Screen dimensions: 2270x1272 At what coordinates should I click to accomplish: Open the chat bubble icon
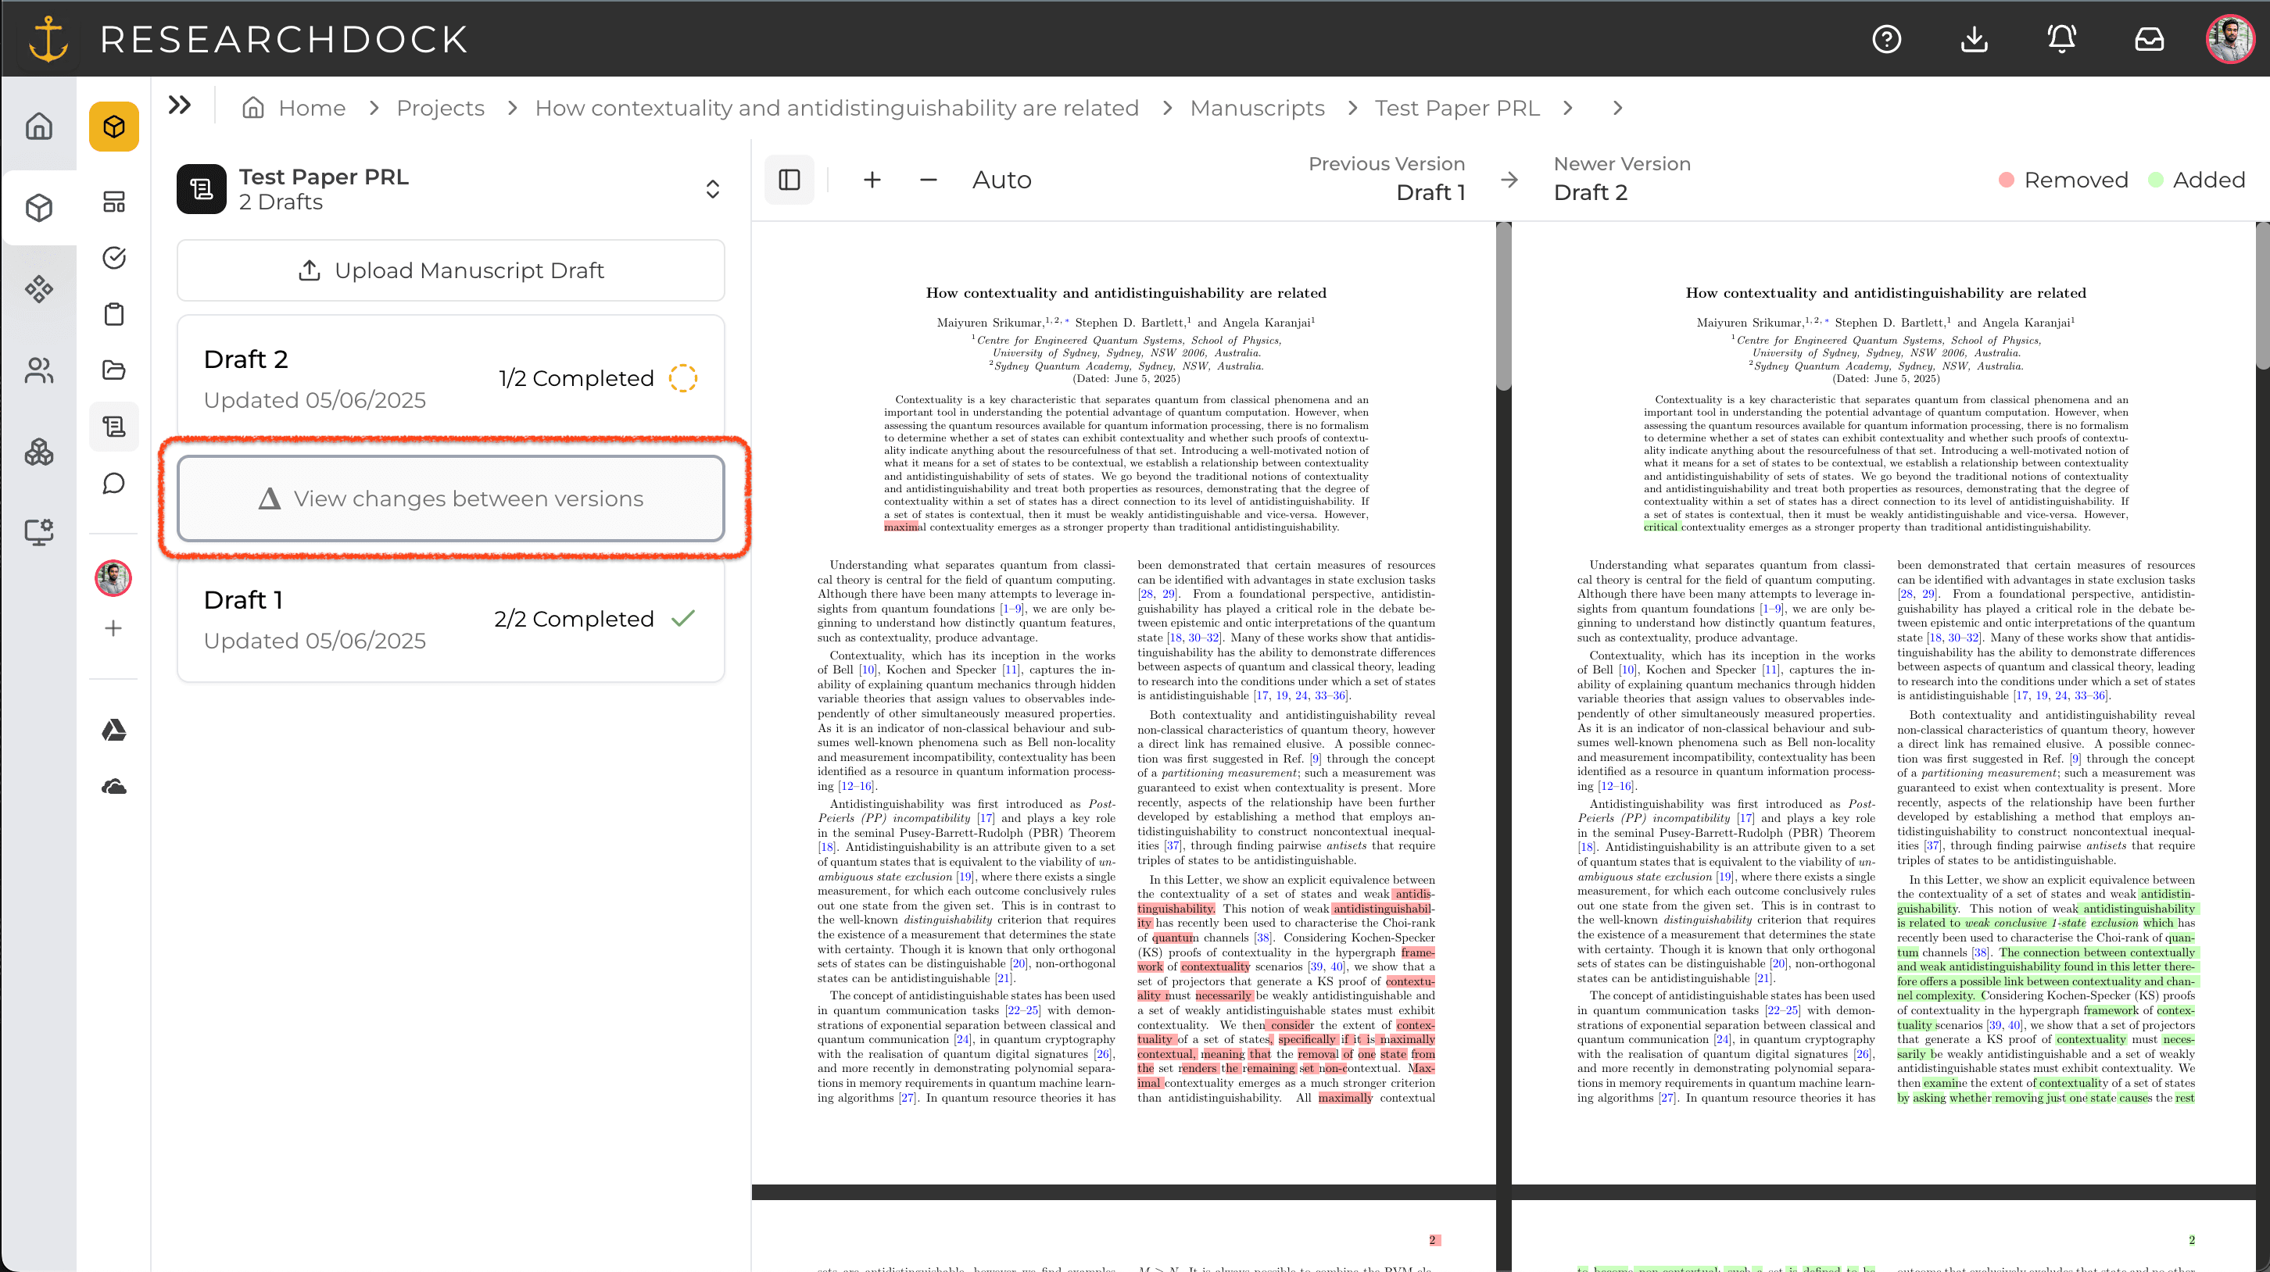[113, 483]
